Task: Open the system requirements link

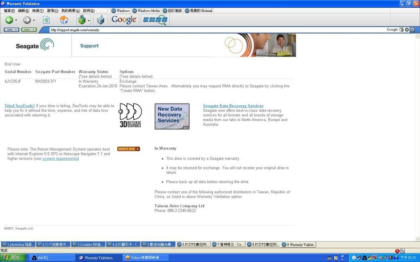Action: (x=60, y=158)
